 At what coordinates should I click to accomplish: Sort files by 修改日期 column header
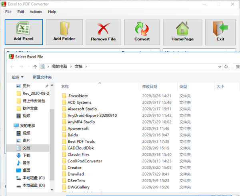pyautogui.click(x=150, y=86)
